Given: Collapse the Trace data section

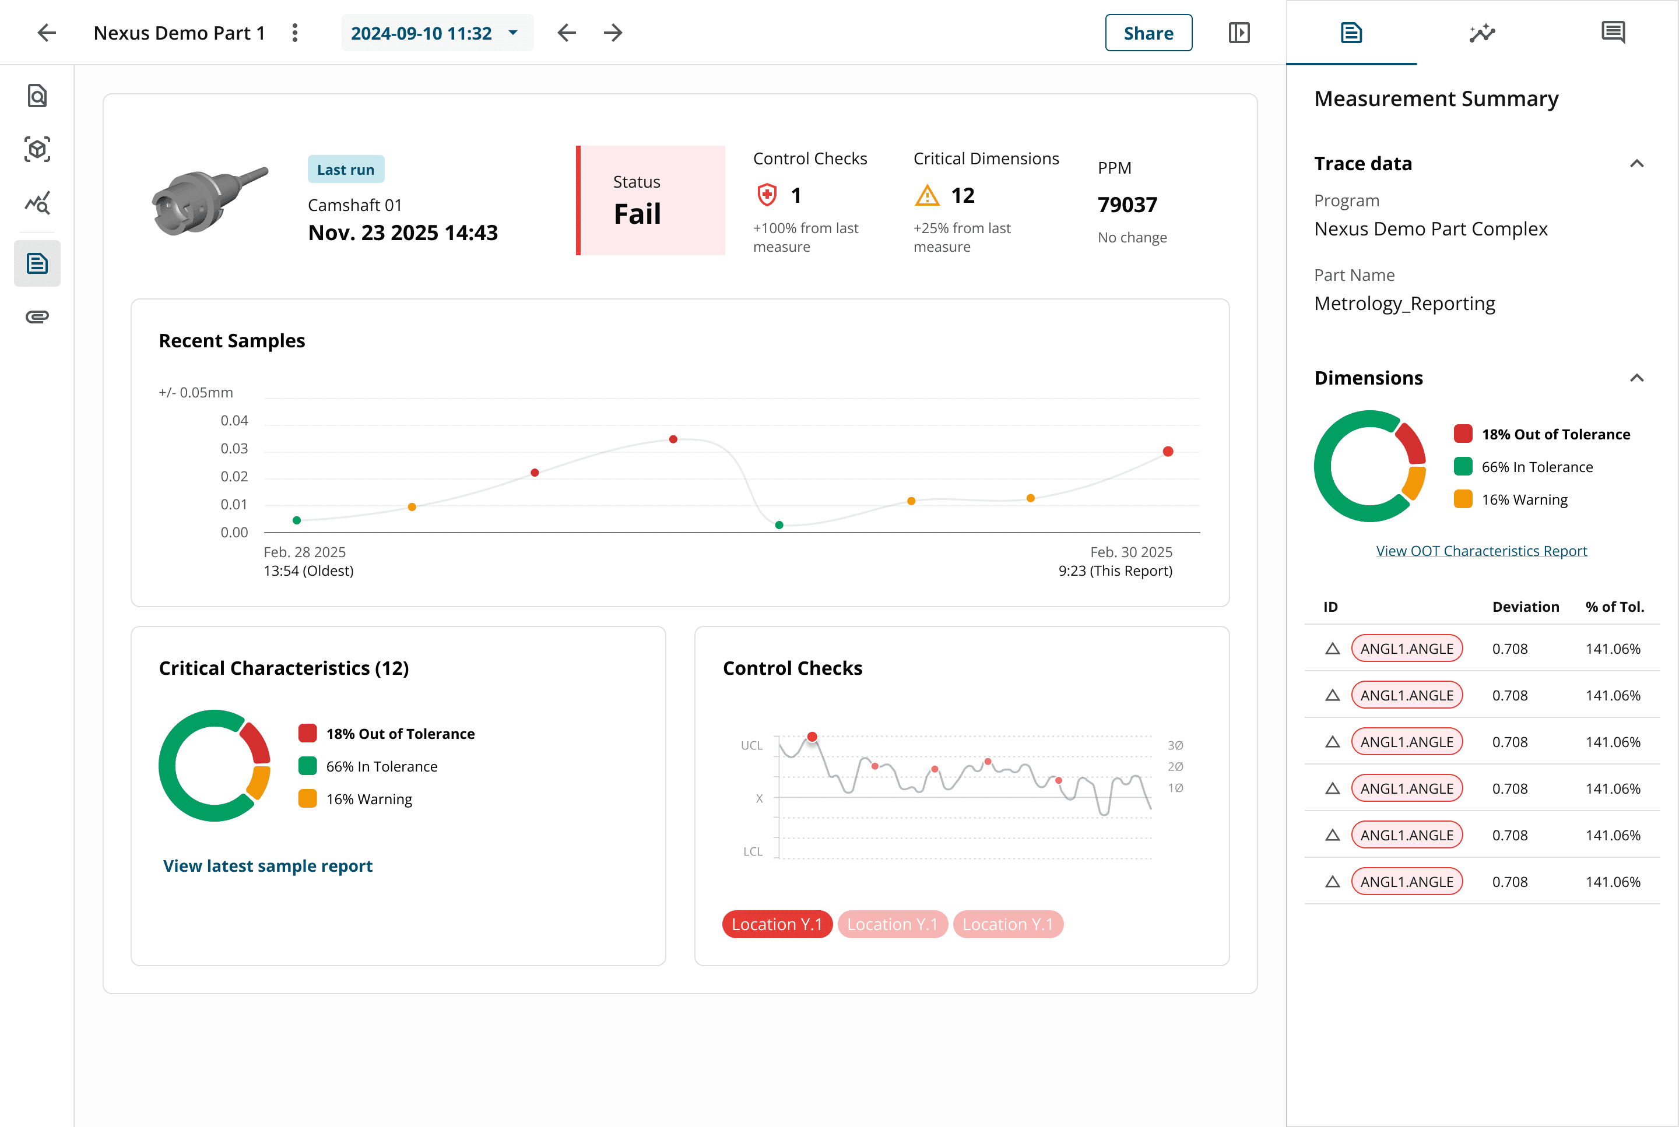Looking at the screenshot, I should point(1636,164).
